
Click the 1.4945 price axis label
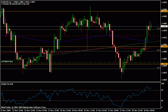pyautogui.click(x=164, y=31)
